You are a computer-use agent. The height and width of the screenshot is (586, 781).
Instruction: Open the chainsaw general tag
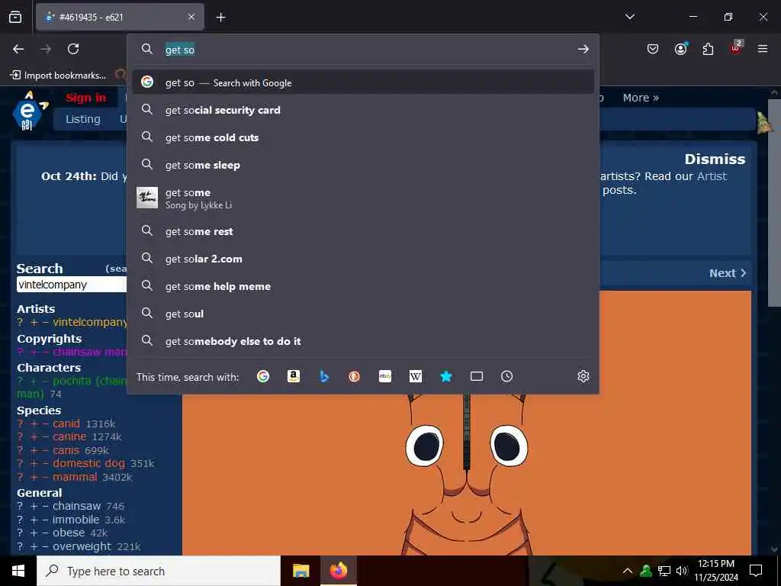pos(77,506)
